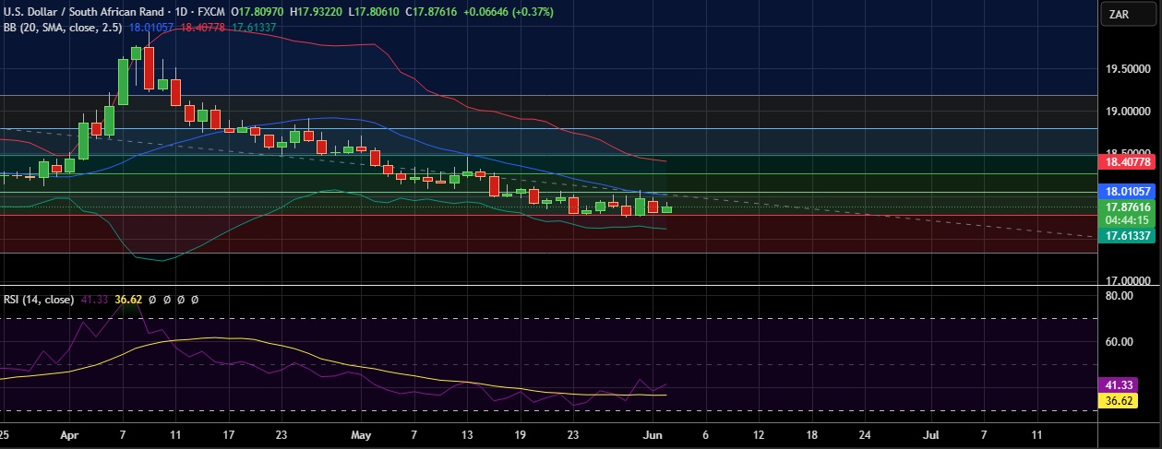This screenshot has width=1162, height=449.
Task: Click the teal 17.61337 price axis label
Action: (1125, 236)
